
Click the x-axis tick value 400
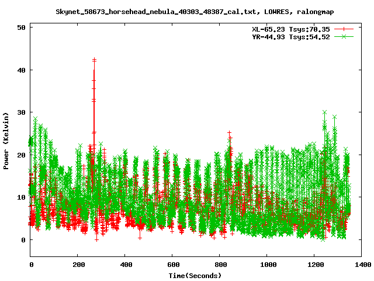[x=126, y=265]
